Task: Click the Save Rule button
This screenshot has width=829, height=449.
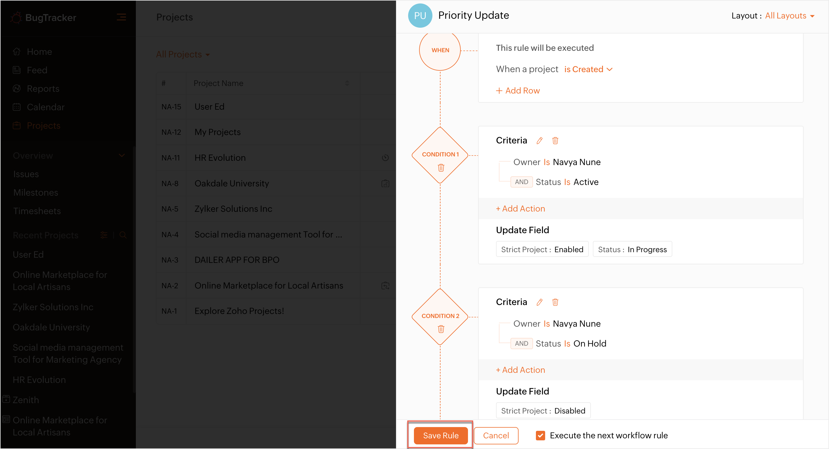Action: point(441,435)
